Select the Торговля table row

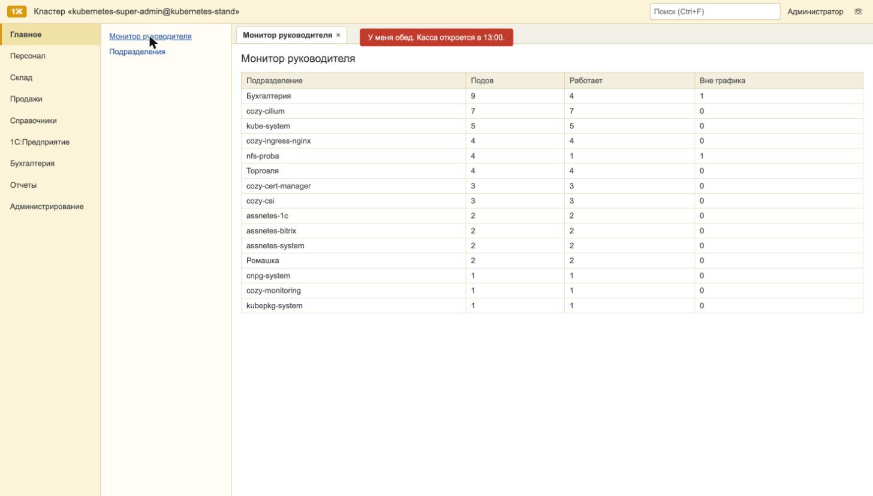point(552,171)
